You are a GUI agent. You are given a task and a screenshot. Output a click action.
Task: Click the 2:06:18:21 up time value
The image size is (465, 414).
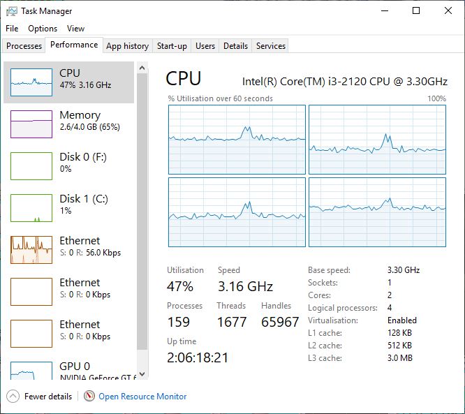[198, 357]
